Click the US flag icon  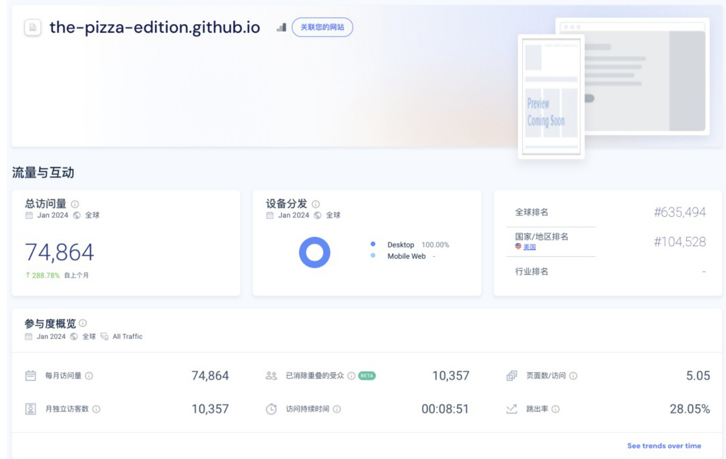click(x=518, y=247)
